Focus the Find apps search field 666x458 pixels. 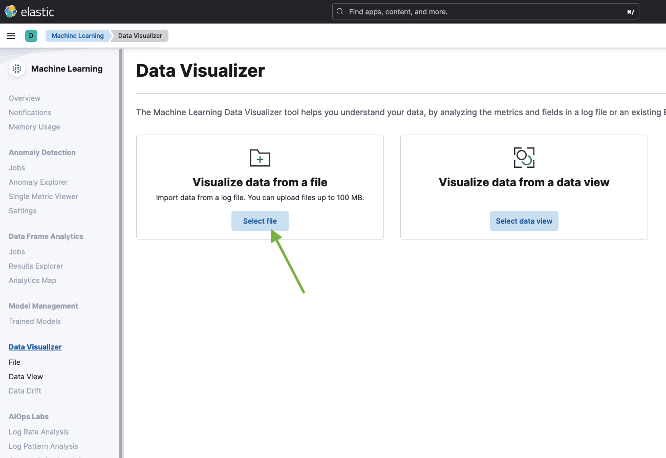(x=486, y=12)
